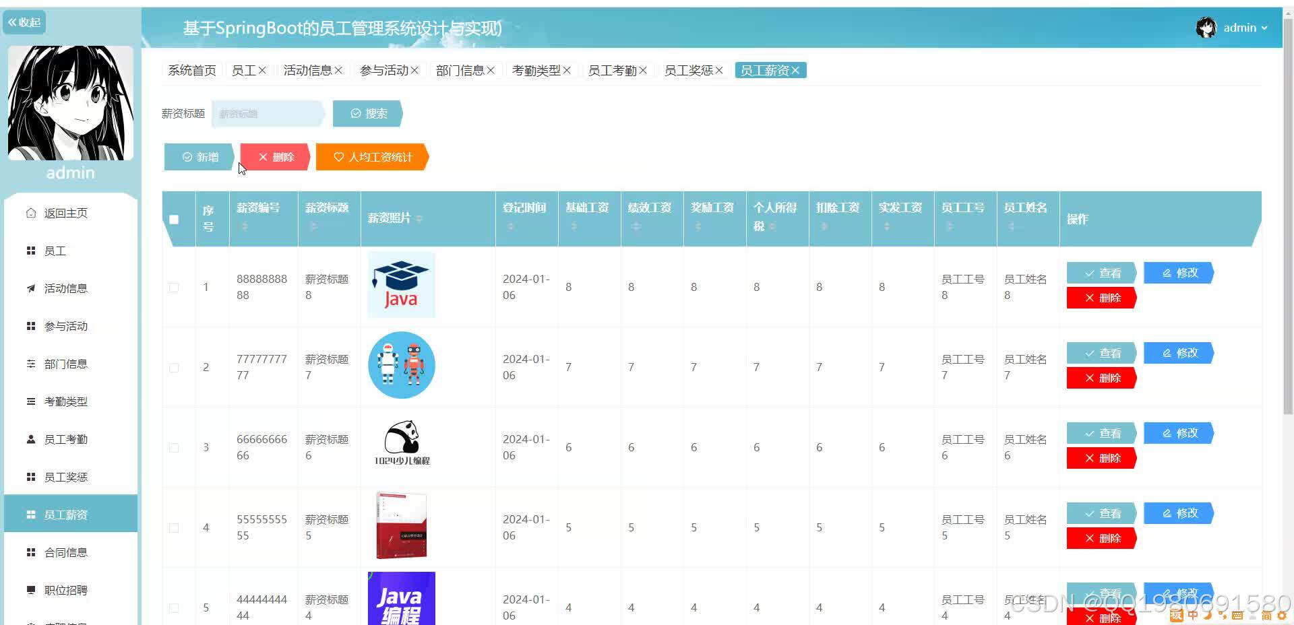Click the magnifier icon on the 搜索 button

pyautogui.click(x=357, y=113)
